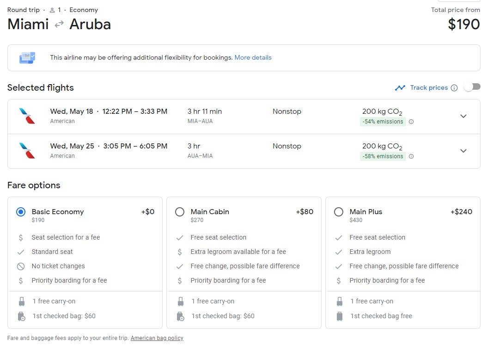This screenshot has height=346, width=487.
Task: Expand details for the May 18 flight
Action: pos(463,116)
